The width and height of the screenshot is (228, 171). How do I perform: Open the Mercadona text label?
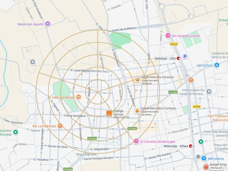click(216, 159)
